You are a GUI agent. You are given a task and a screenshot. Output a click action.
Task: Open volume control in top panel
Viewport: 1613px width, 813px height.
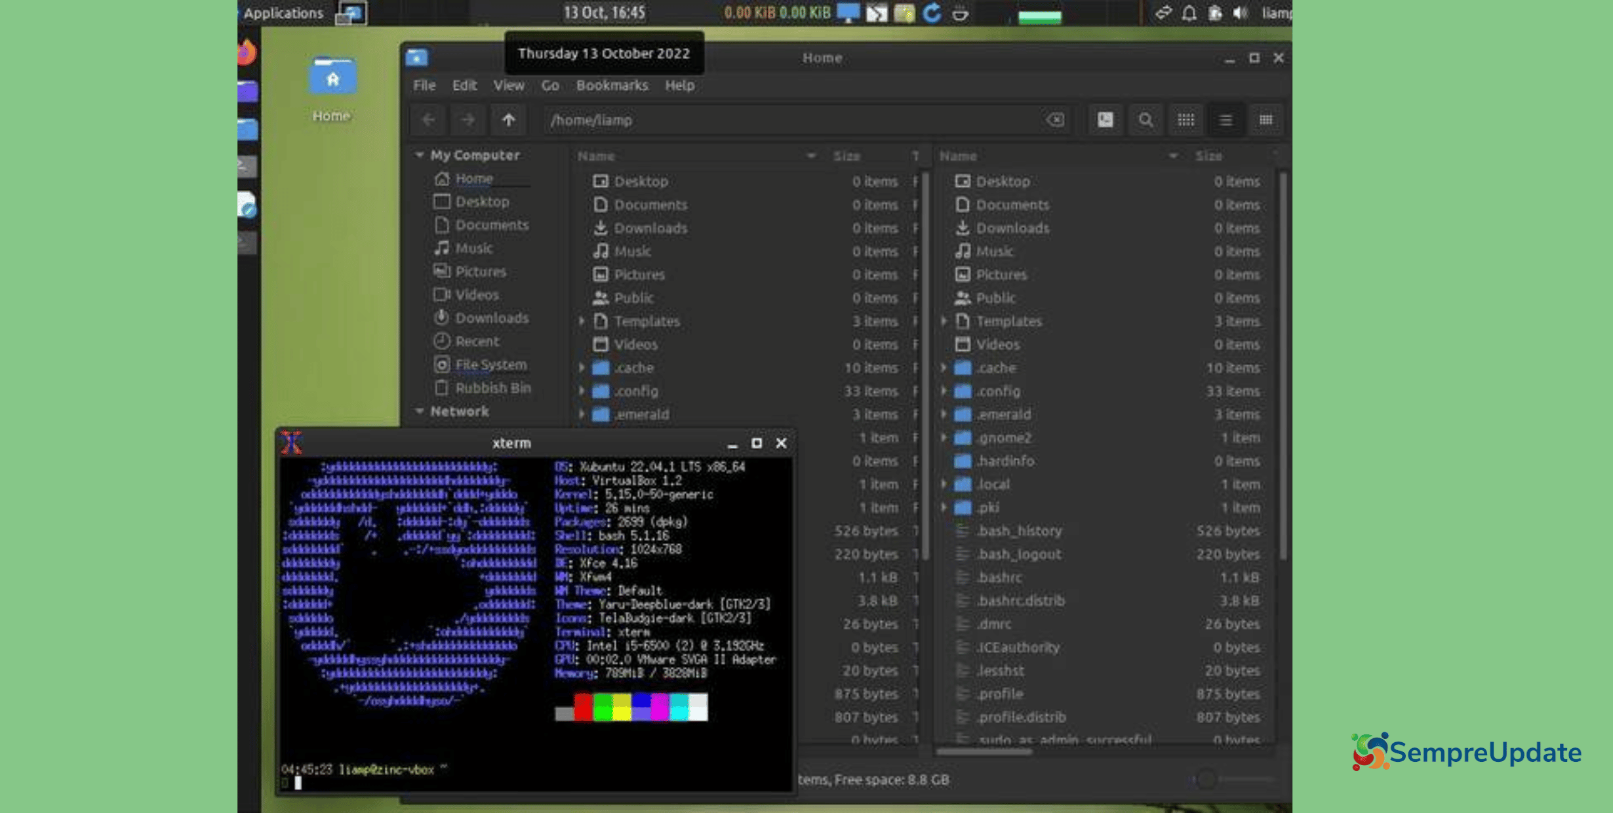(x=1239, y=13)
